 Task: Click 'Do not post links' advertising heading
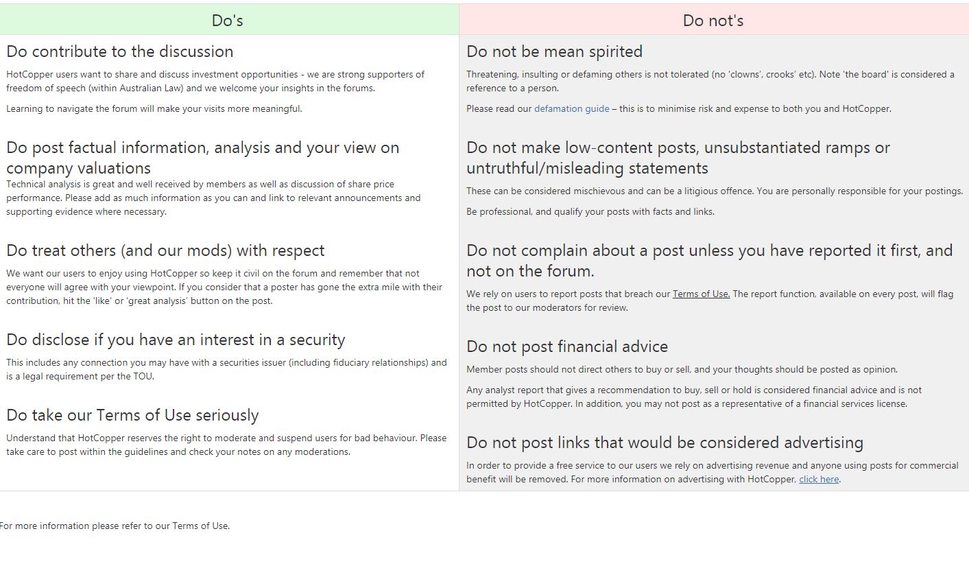[x=665, y=443]
